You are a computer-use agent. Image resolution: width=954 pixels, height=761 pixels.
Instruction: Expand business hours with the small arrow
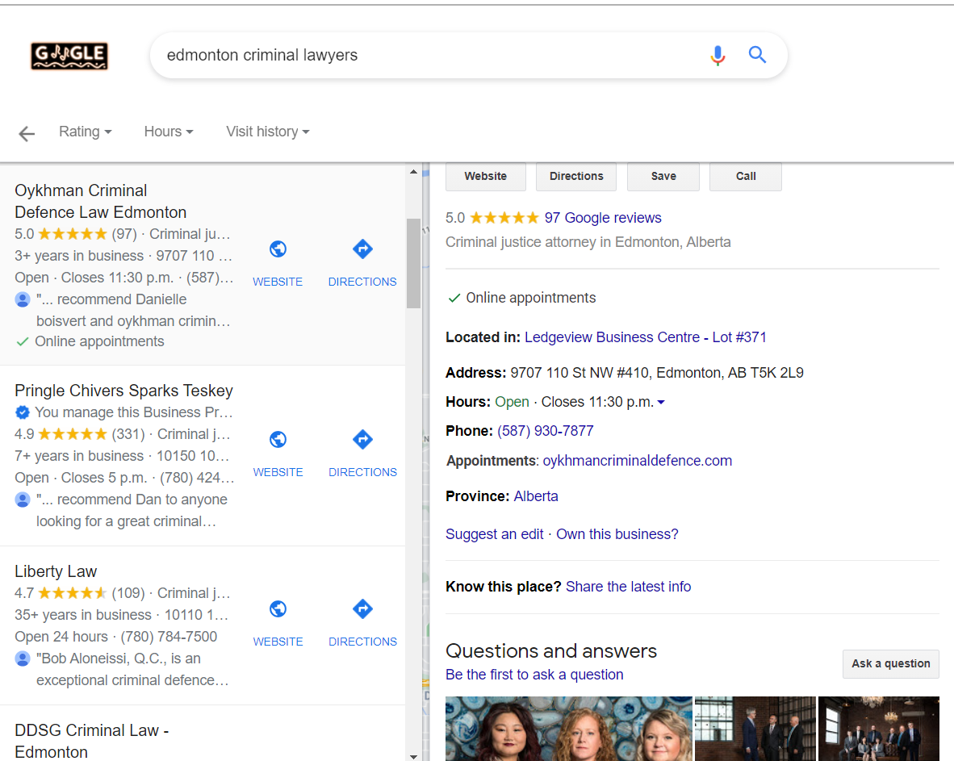click(661, 403)
